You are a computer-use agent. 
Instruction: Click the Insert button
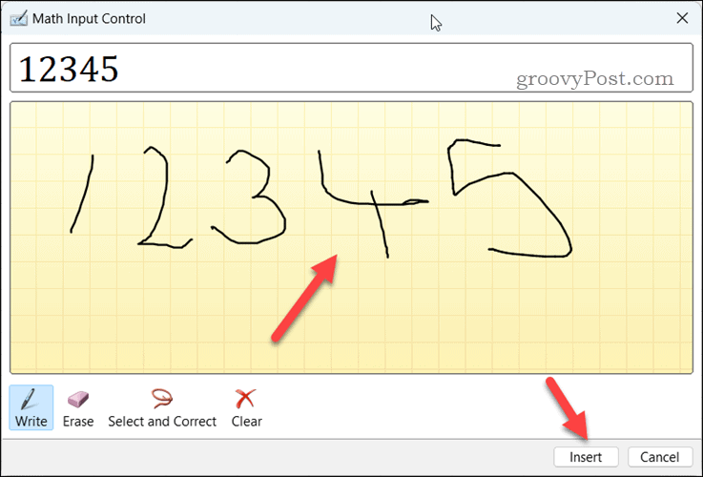(x=586, y=457)
